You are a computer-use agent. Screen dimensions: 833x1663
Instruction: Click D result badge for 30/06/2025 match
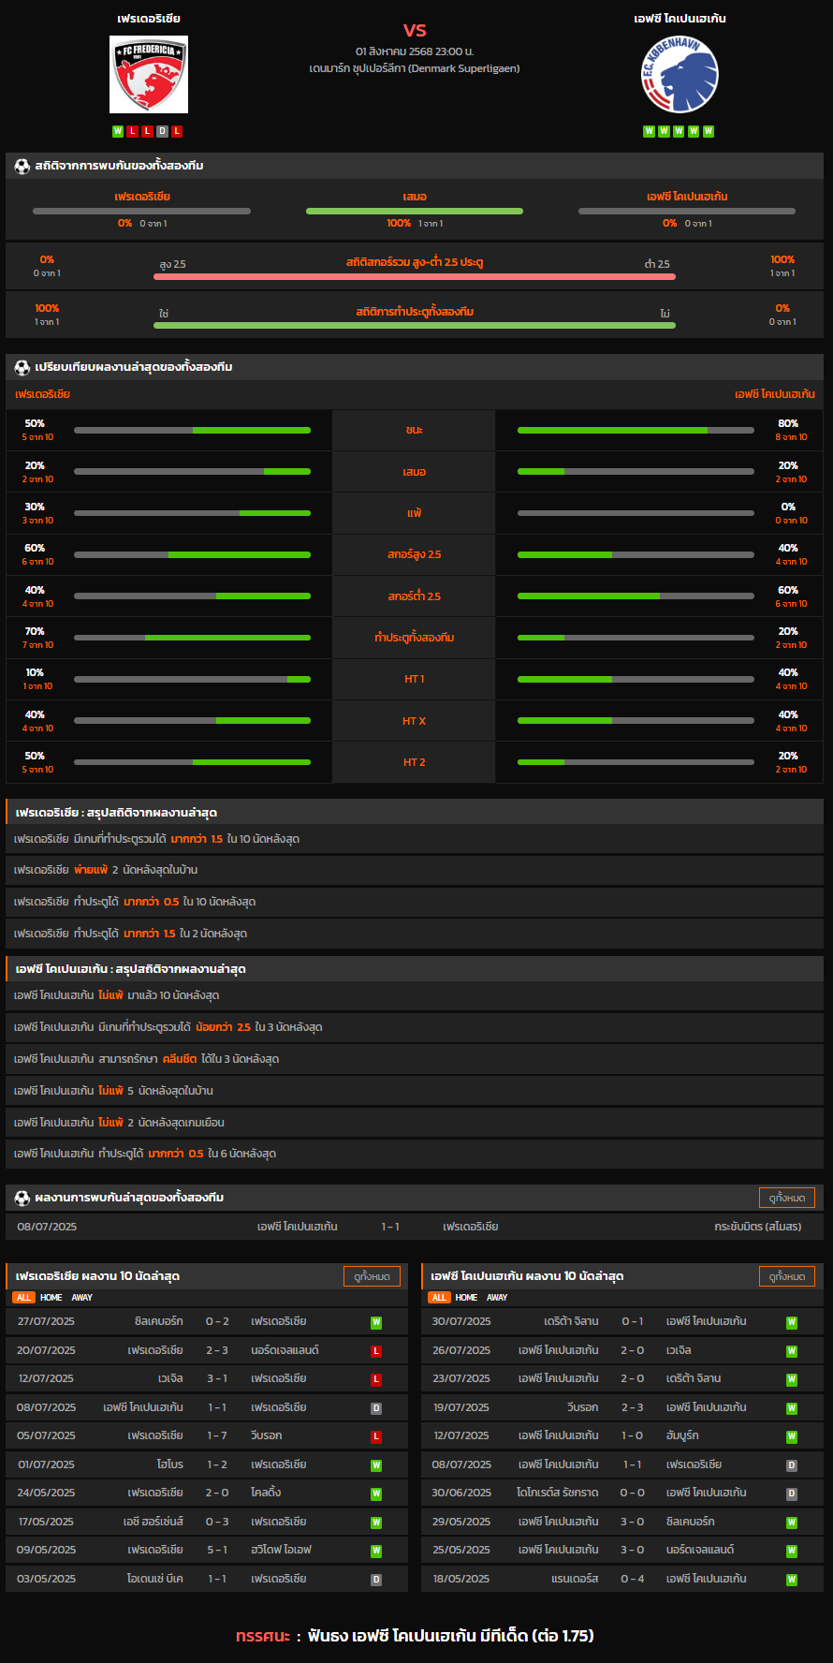(x=792, y=1494)
